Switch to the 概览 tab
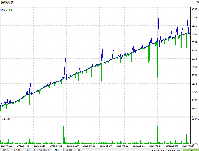This screenshot has height=151, width=199. (x=6, y=150)
